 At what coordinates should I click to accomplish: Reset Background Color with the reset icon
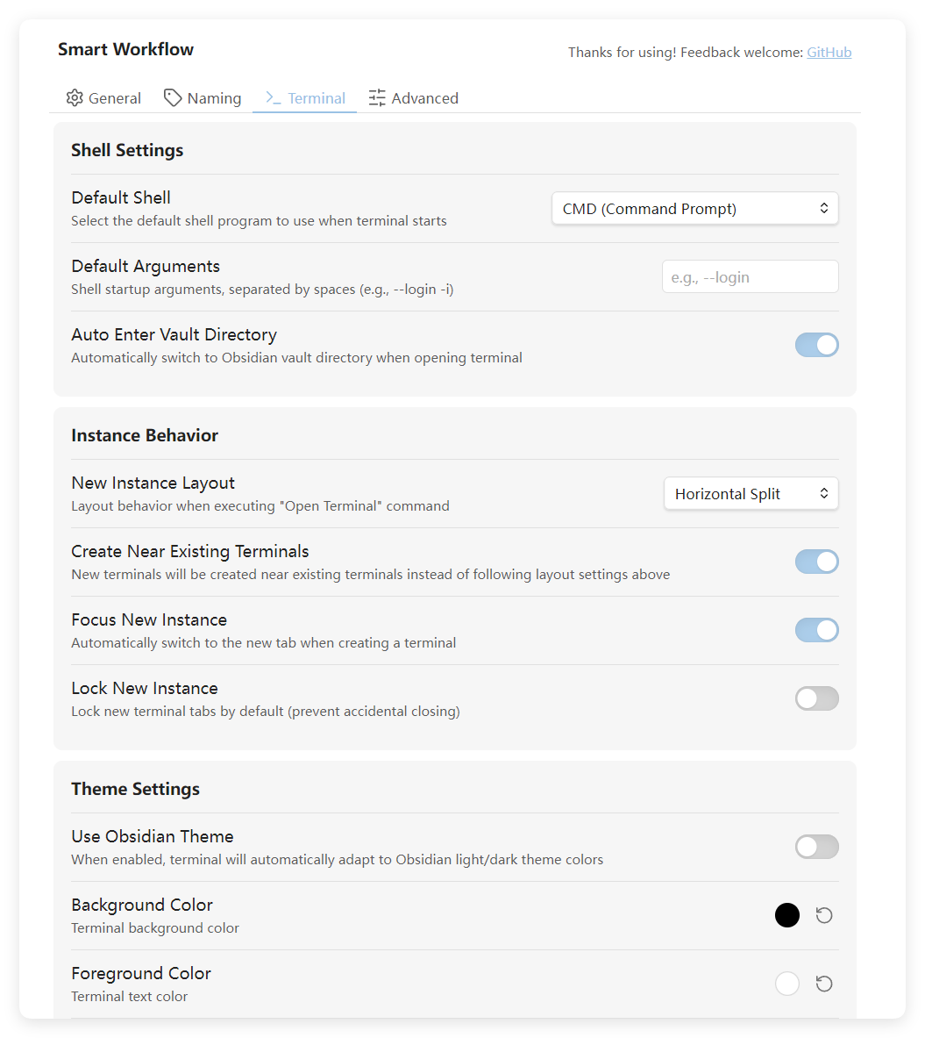tap(824, 916)
